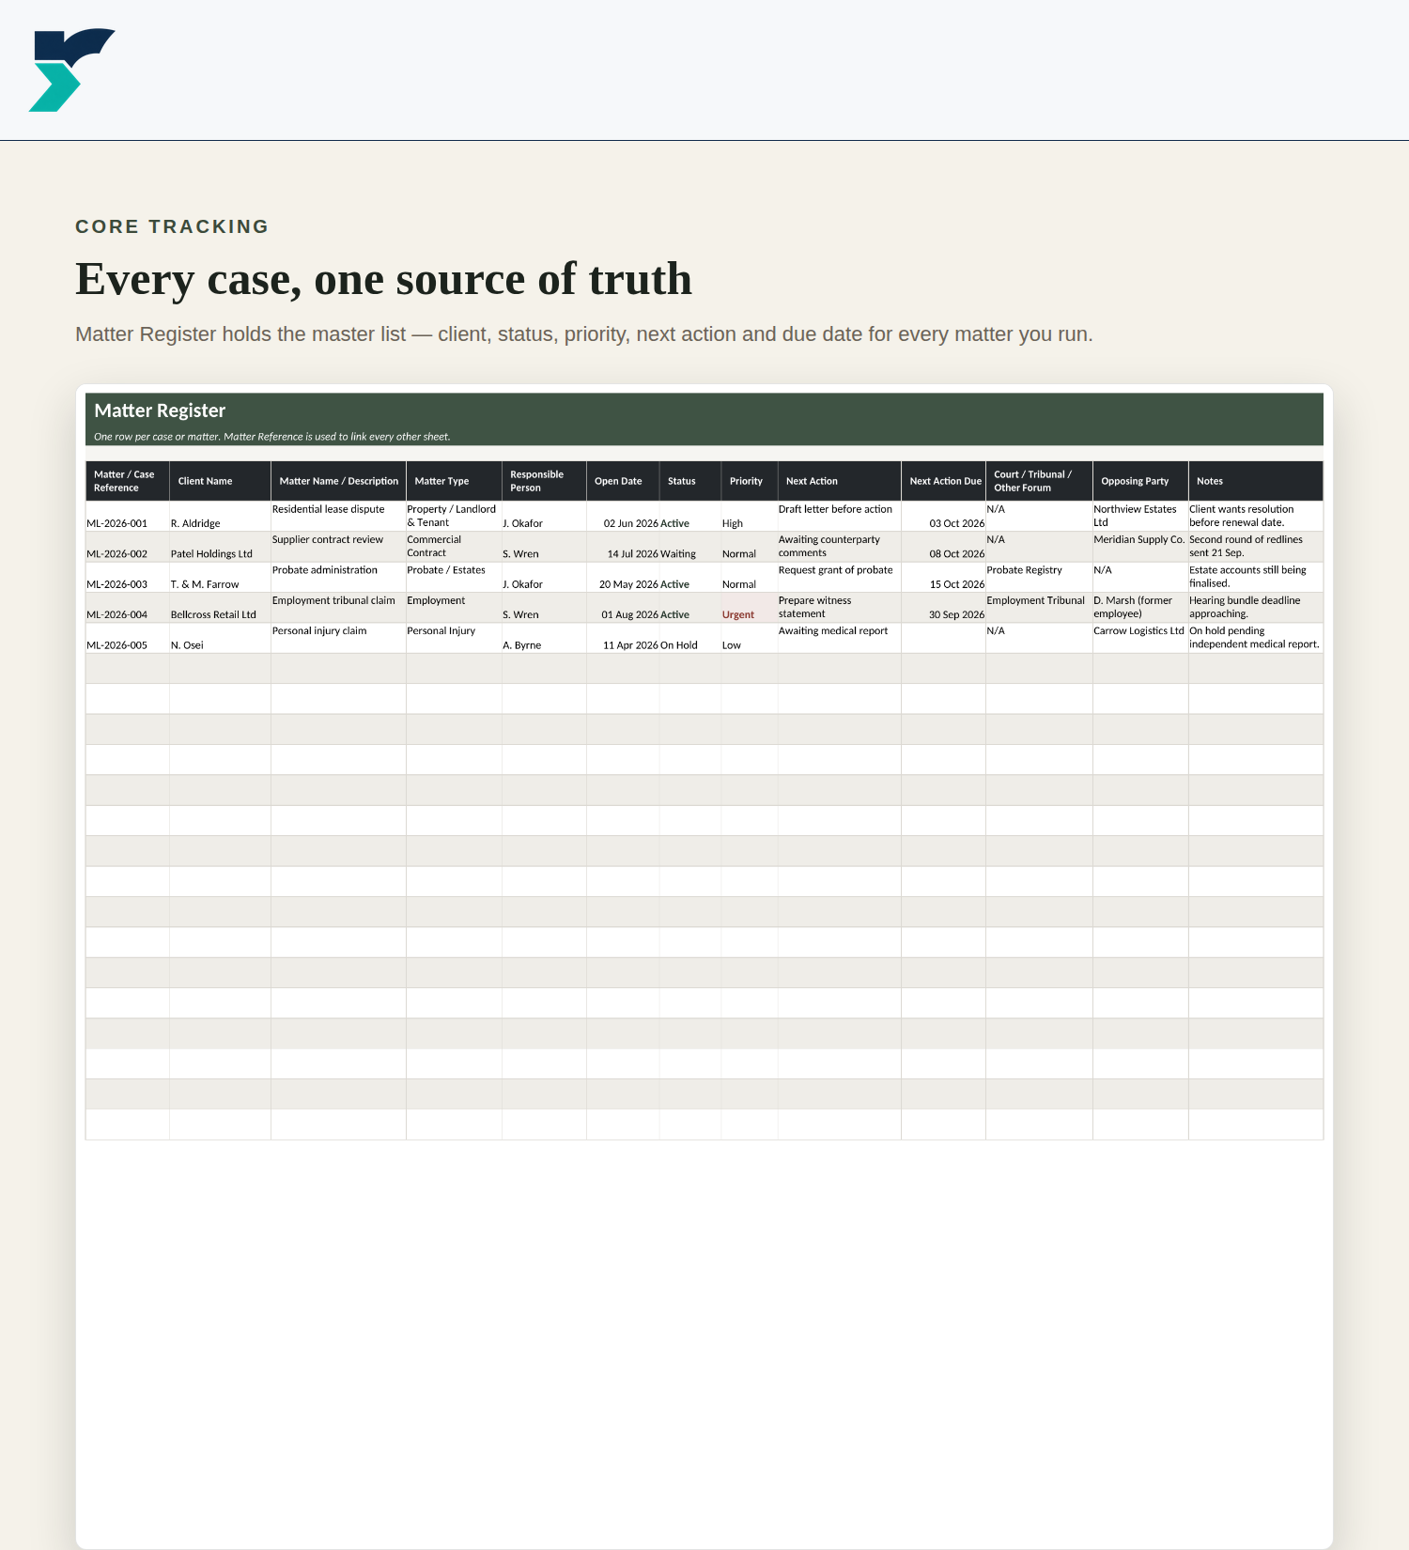
Task: Click 'Probate / Estates' matter type cell
Action: coord(454,578)
